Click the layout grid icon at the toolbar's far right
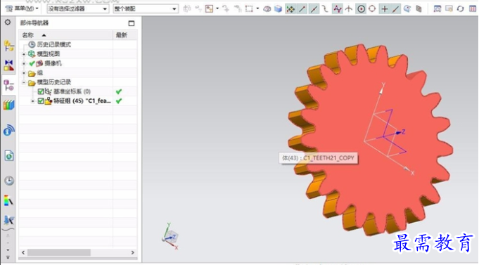Image resolution: width=479 pixels, height=265 pixels. (472, 9)
